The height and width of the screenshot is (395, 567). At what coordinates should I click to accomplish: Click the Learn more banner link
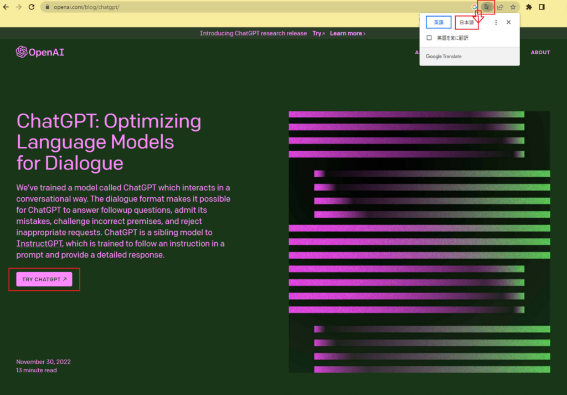(x=348, y=33)
